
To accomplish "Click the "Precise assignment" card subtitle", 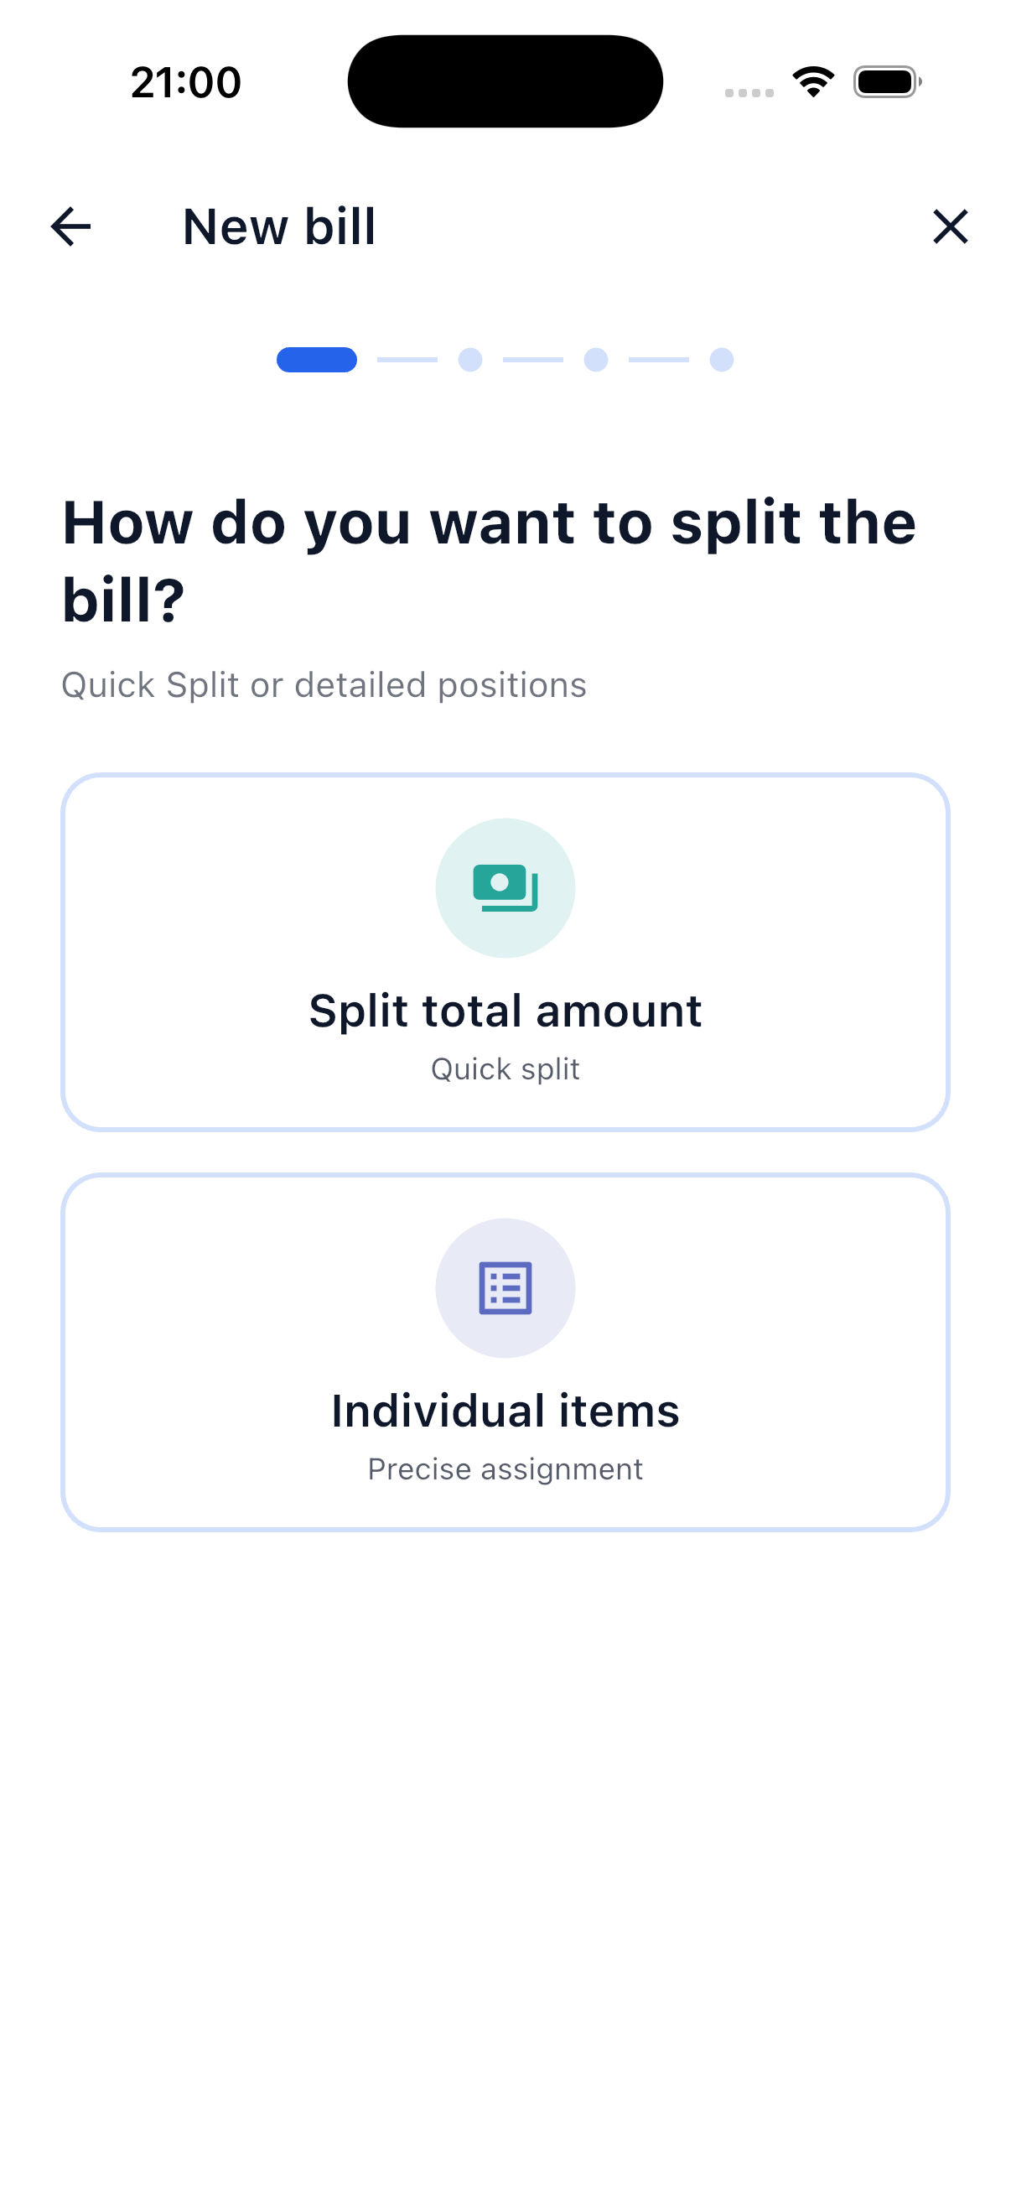I will [x=505, y=1469].
